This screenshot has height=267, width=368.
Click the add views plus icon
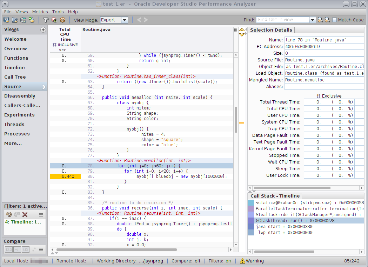tap(43, 30)
